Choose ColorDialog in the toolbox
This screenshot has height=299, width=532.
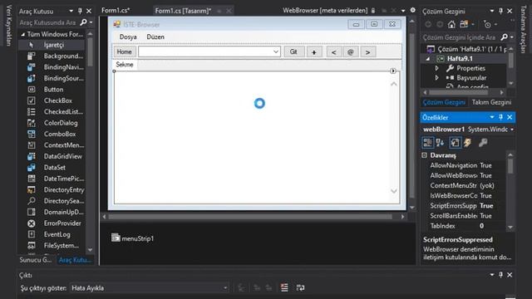(52, 123)
